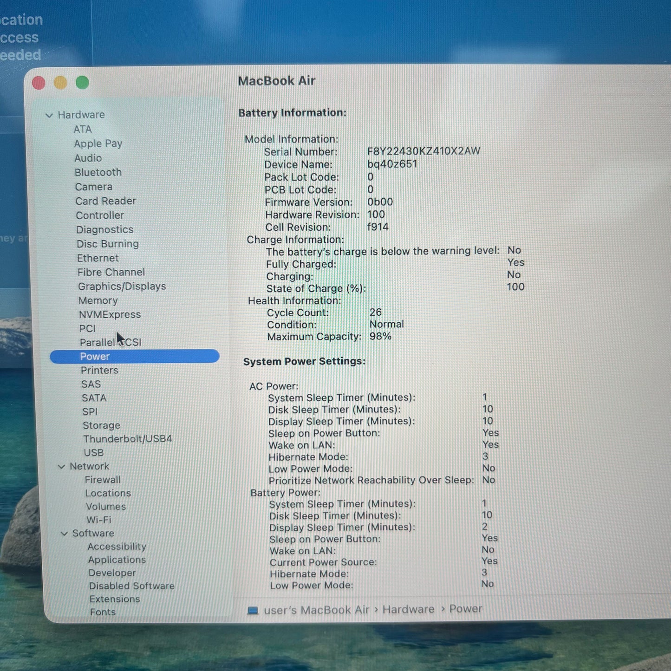Open the Card Reader sidebar item
Viewport: 671px width, 671px height.
(106, 201)
